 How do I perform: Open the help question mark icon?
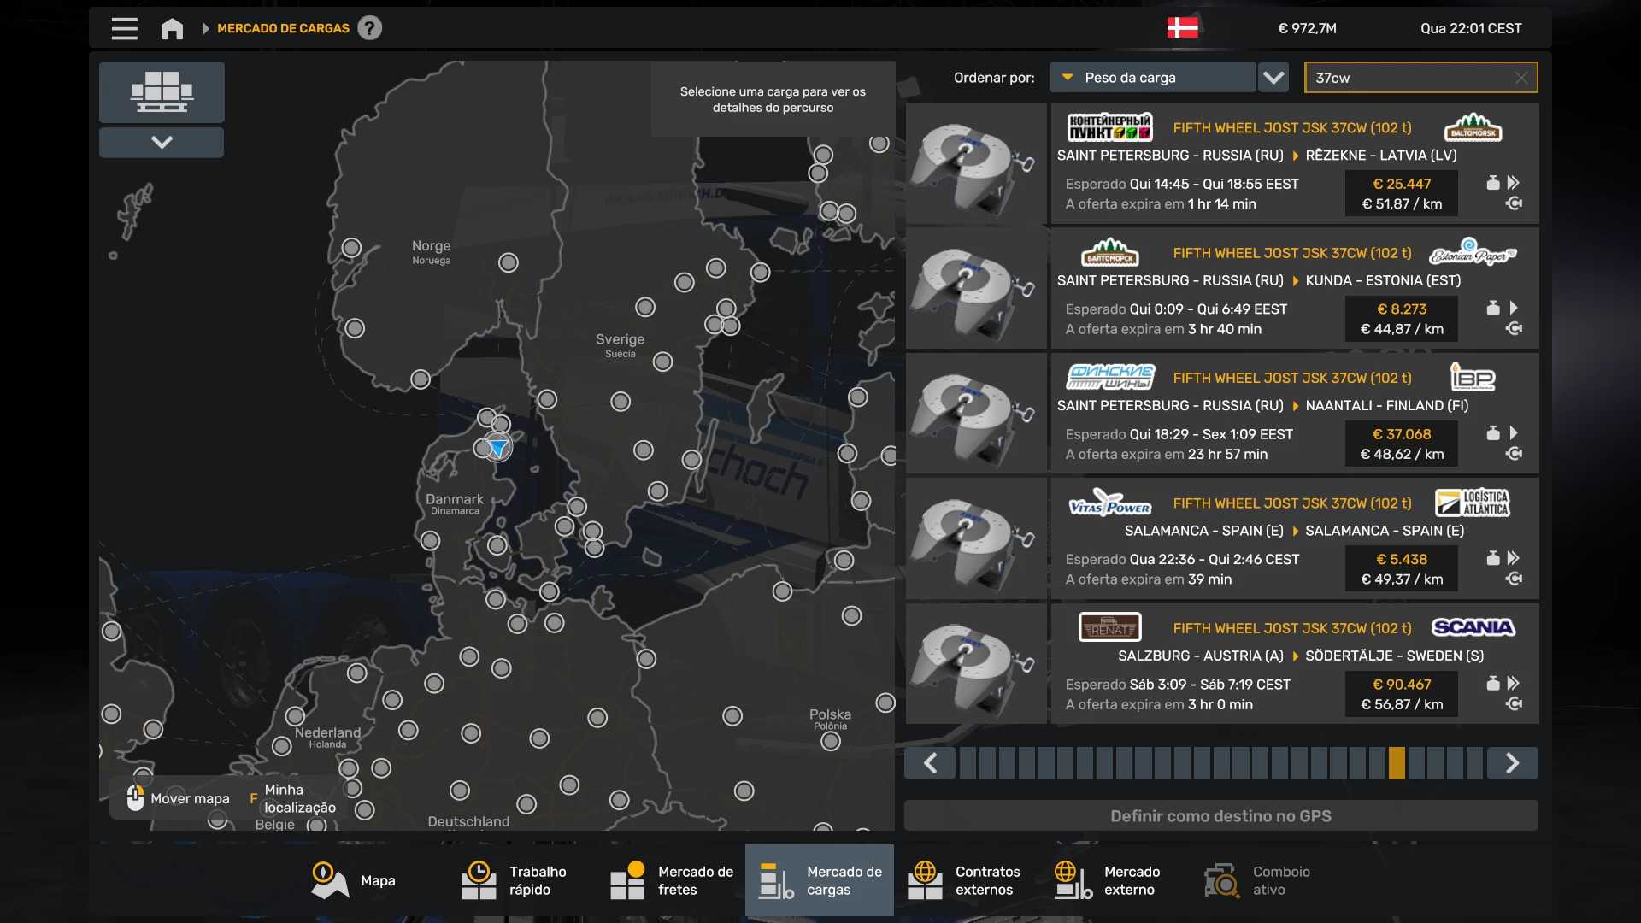[x=369, y=28]
